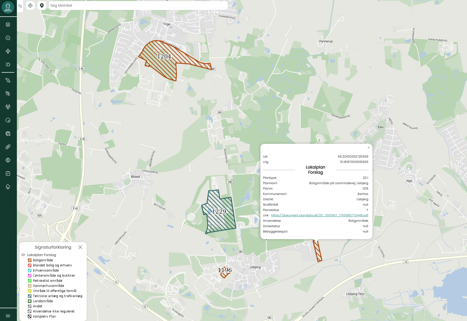Click the Boligområde orange legend swatch
The image size is (467, 321).
pyautogui.click(x=30, y=260)
